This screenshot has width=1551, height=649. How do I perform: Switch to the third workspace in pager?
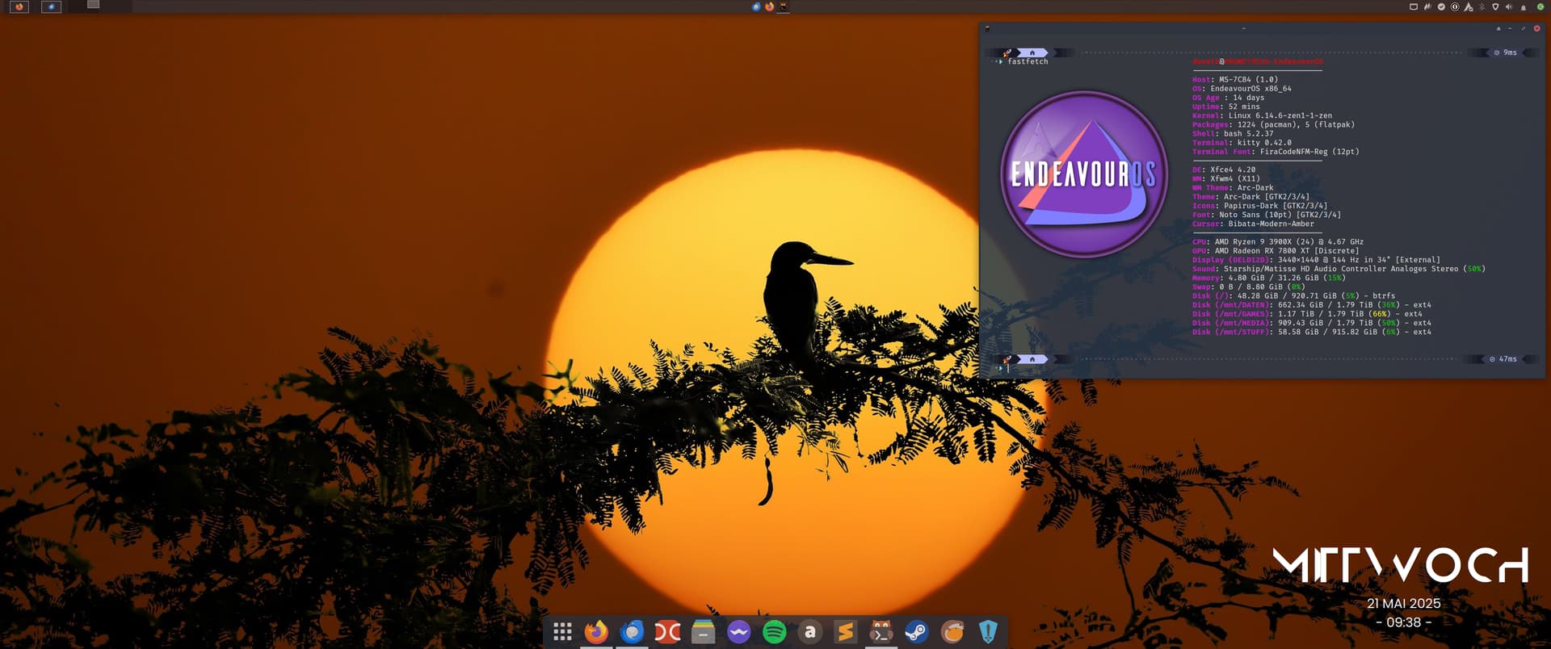[83, 6]
